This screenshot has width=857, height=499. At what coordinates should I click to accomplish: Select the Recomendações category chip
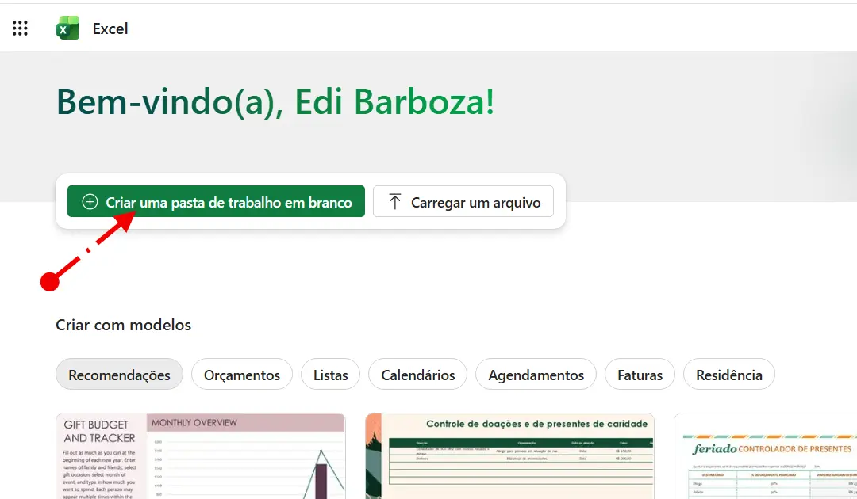[119, 374]
